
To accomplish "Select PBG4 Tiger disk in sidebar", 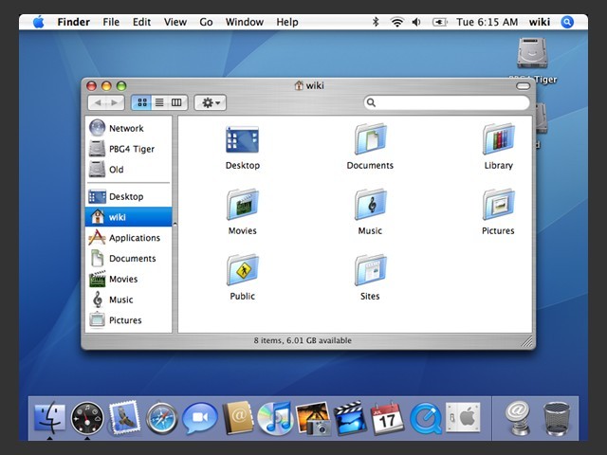I will (x=128, y=149).
